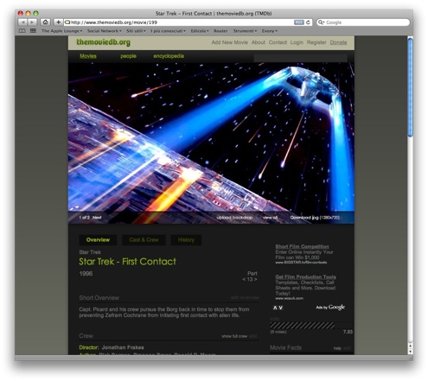Click the Star Trek series name
Screen dimensions: 428x381
tap(90, 252)
